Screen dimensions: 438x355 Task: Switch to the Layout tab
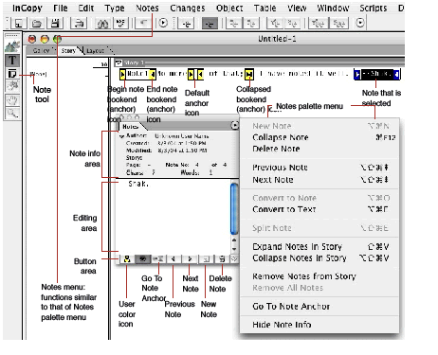pyautogui.click(x=95, y=50)
